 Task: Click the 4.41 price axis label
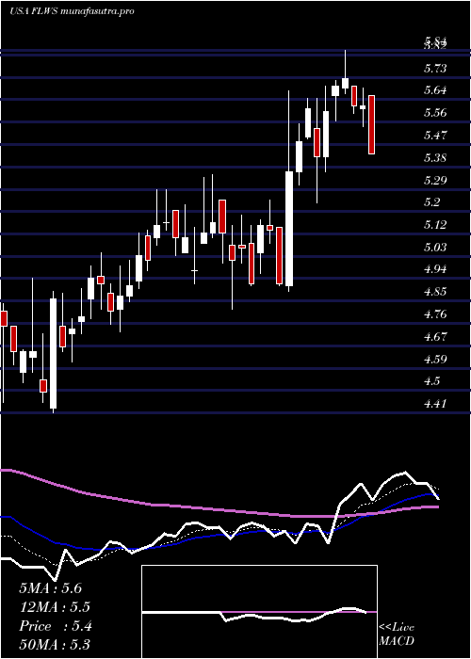[x=435, y=404]
